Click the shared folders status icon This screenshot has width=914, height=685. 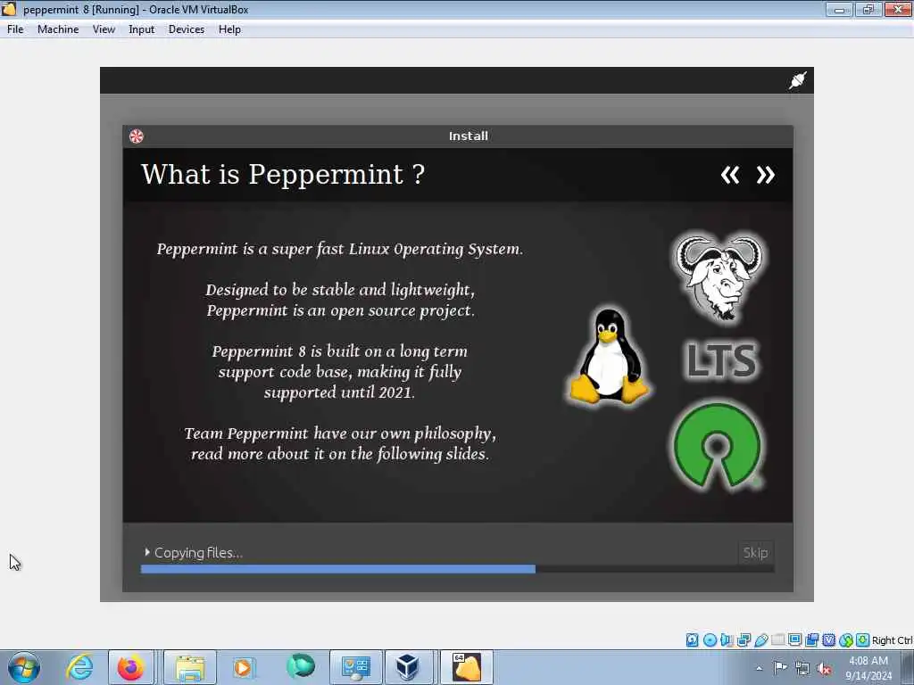[x=777, y=640]
